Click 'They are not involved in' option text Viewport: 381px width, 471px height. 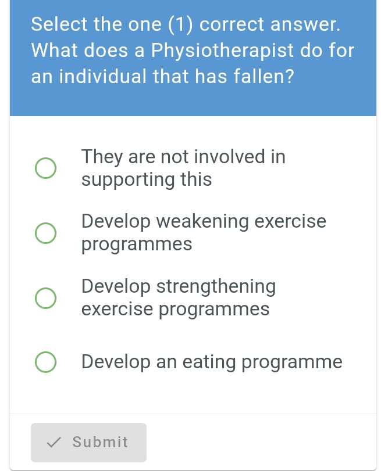tap(183, 157)
